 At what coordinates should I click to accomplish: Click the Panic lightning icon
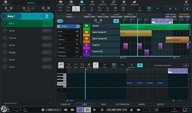coord(9,110)
